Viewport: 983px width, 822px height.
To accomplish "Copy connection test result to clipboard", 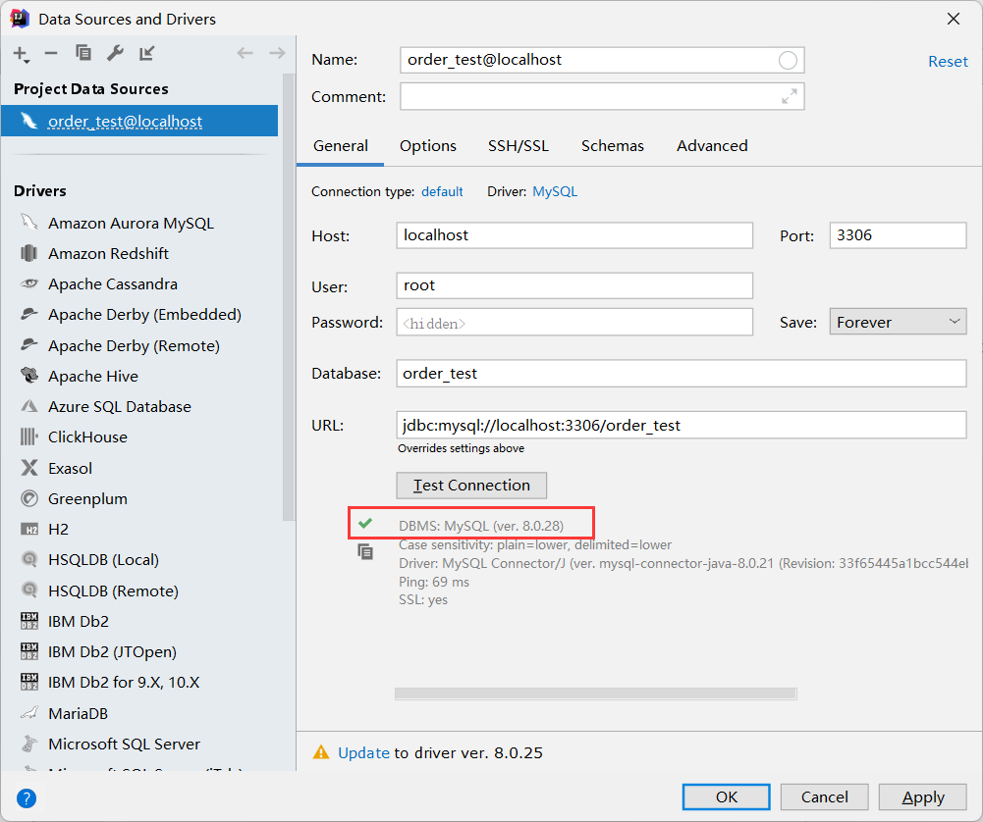I will 365,552.
